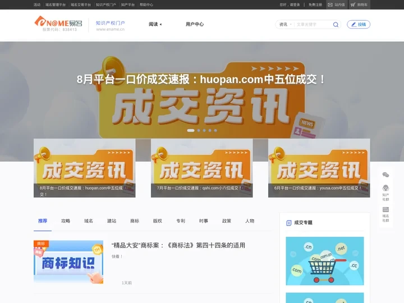Switch to the 商标 tab
Image resolution: width=404 pixels, height=303 pixels.
pyautogui.click(x=135, y=221)
